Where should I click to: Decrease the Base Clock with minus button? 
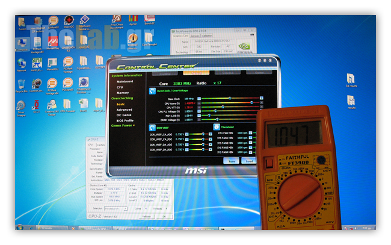tap(200, 98)
